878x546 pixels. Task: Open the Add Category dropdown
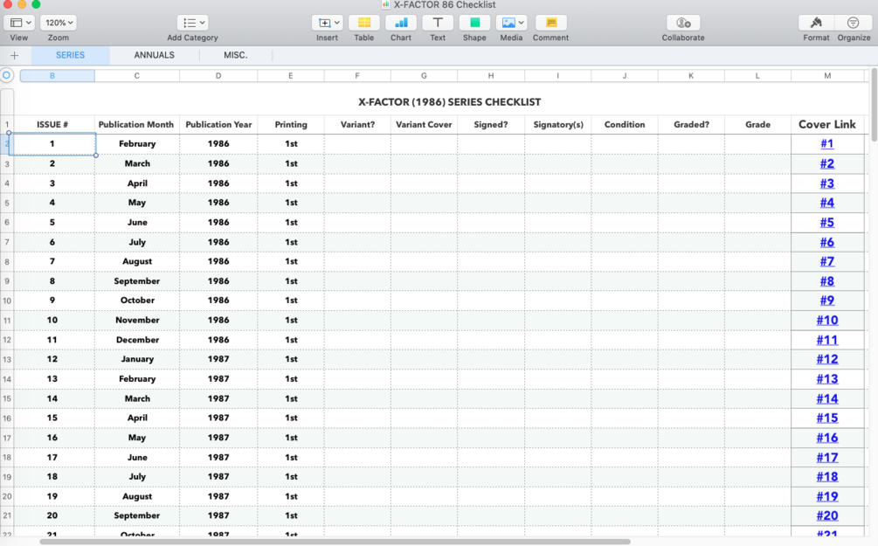(192, 23)
